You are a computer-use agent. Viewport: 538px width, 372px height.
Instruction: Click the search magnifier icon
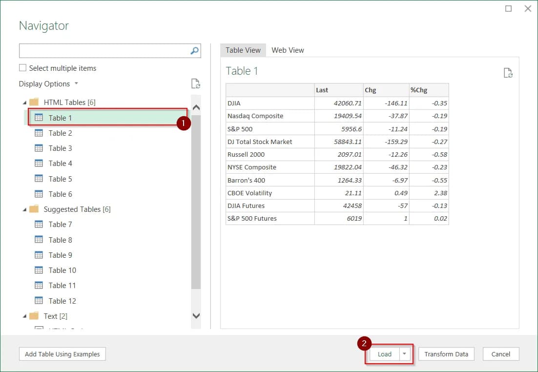click(x=194, y=51)
